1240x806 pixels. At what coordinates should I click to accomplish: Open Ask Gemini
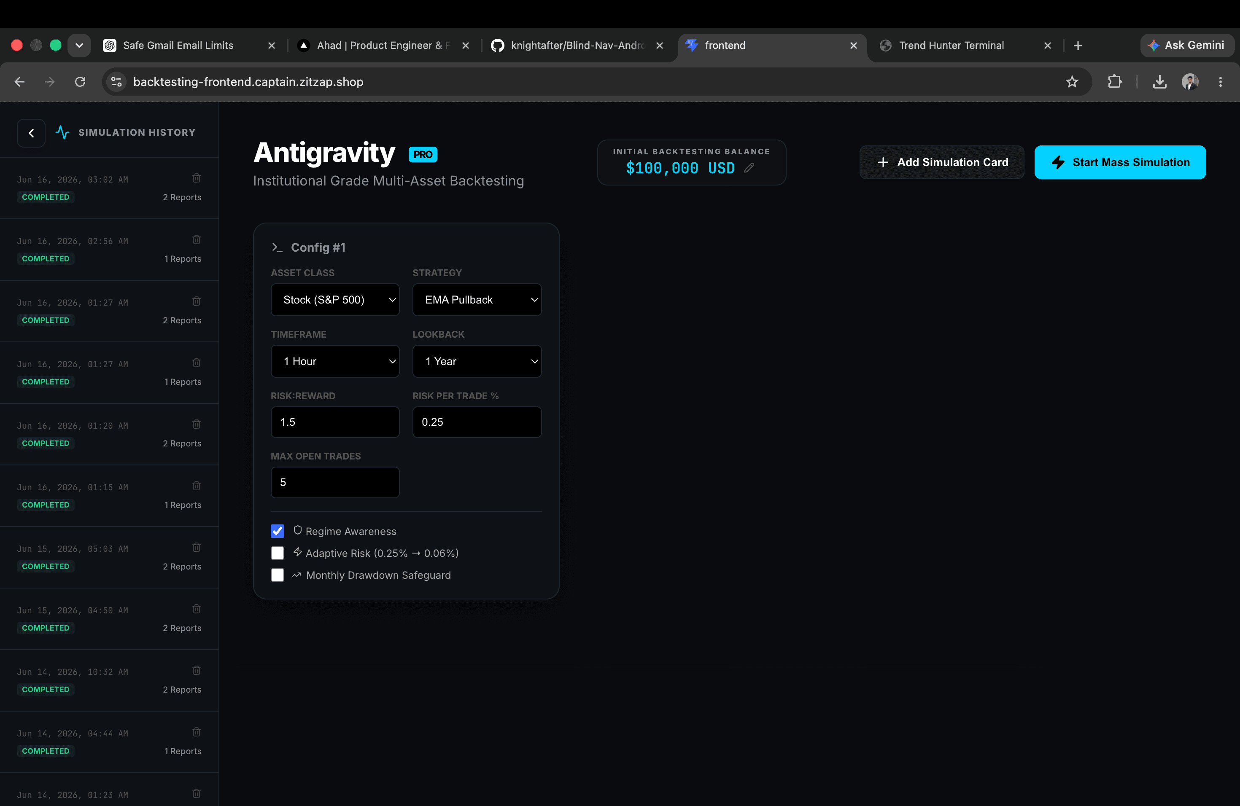[x=1186, y=46]
